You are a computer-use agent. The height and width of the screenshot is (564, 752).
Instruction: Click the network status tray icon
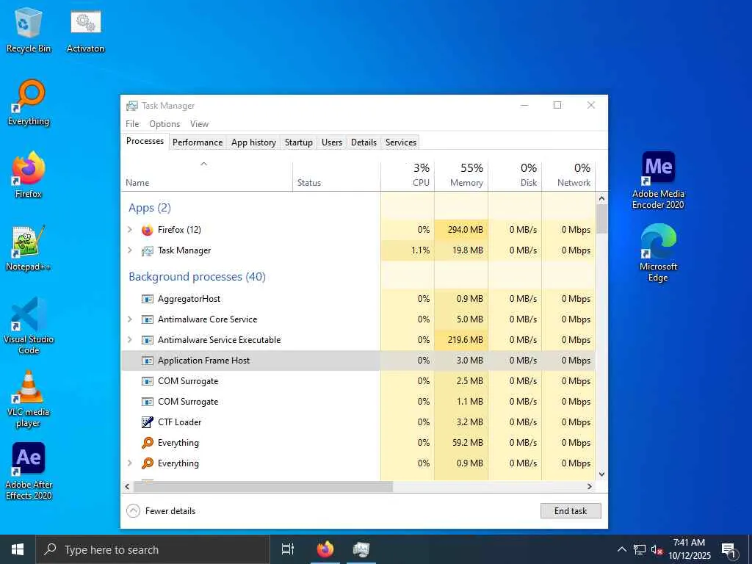[x=640, y=549]
